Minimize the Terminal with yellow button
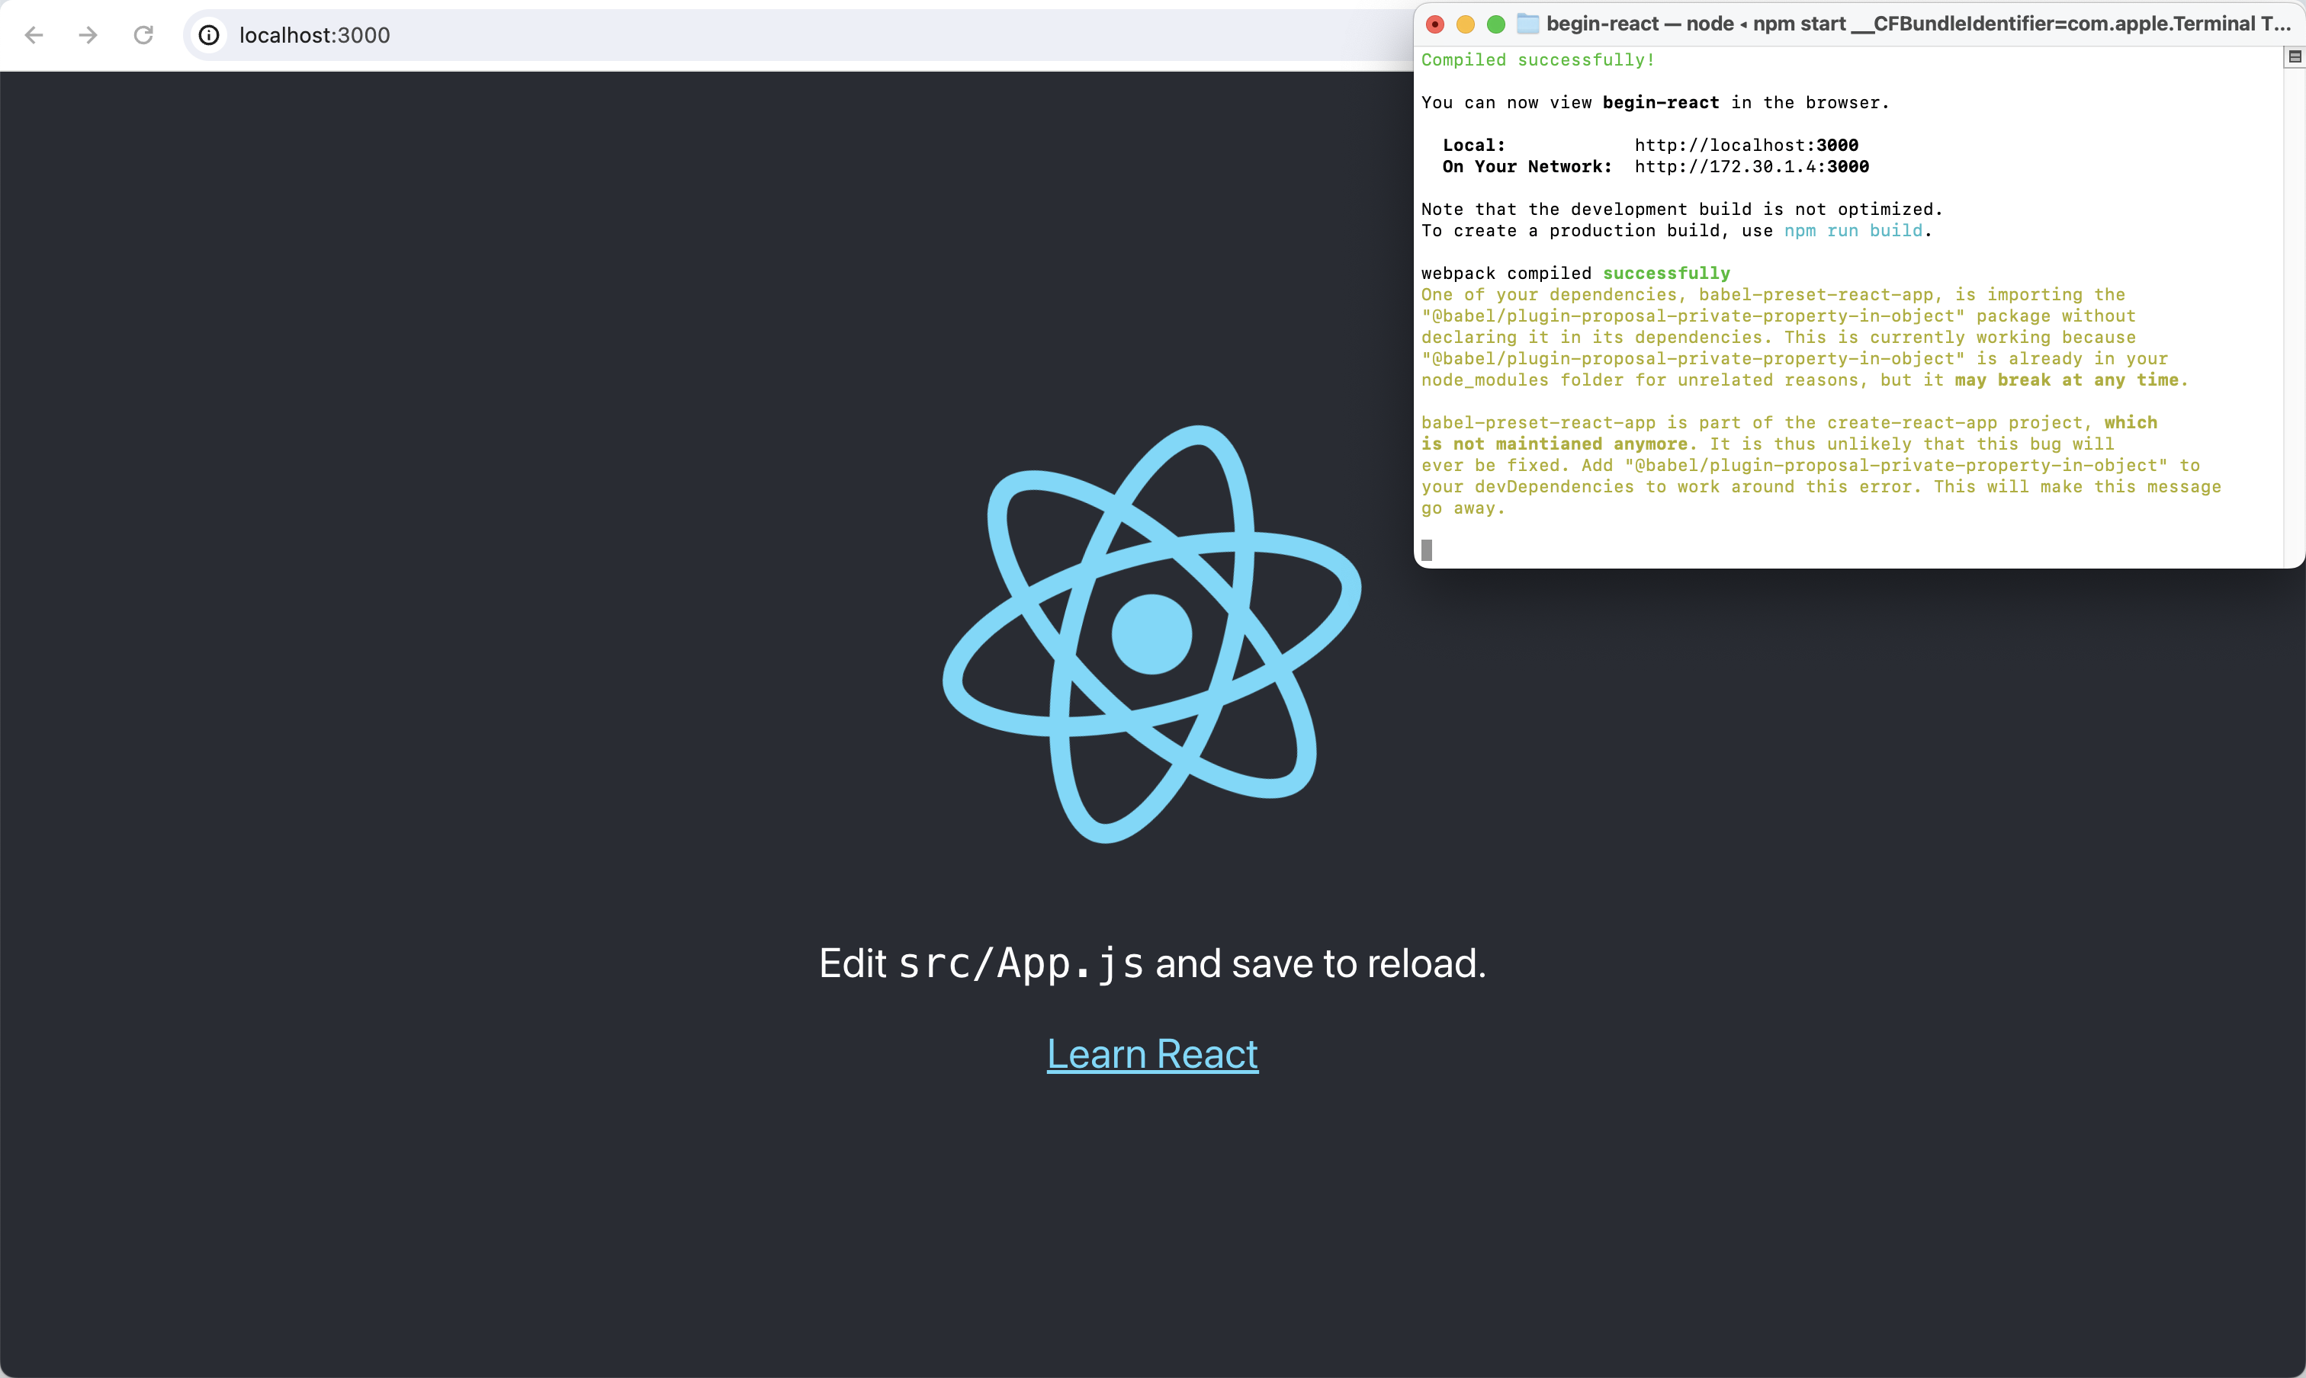This screenshot has width=2306, height=1378. [x=1465, y=24]
